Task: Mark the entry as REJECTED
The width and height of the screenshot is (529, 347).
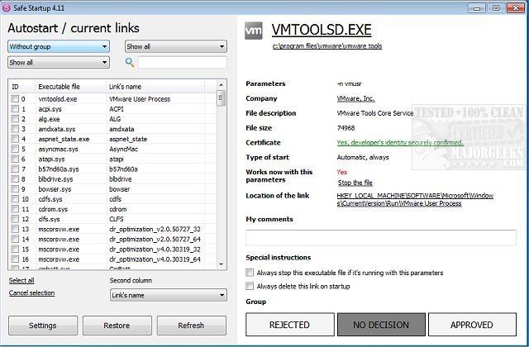Action: pos(290,325)
